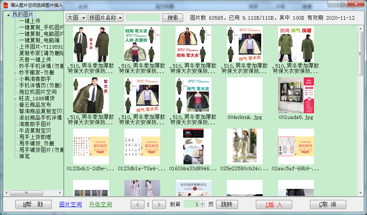Click the 搜索 search button
The height and width of the screenshot is (215, 367).
172,18
